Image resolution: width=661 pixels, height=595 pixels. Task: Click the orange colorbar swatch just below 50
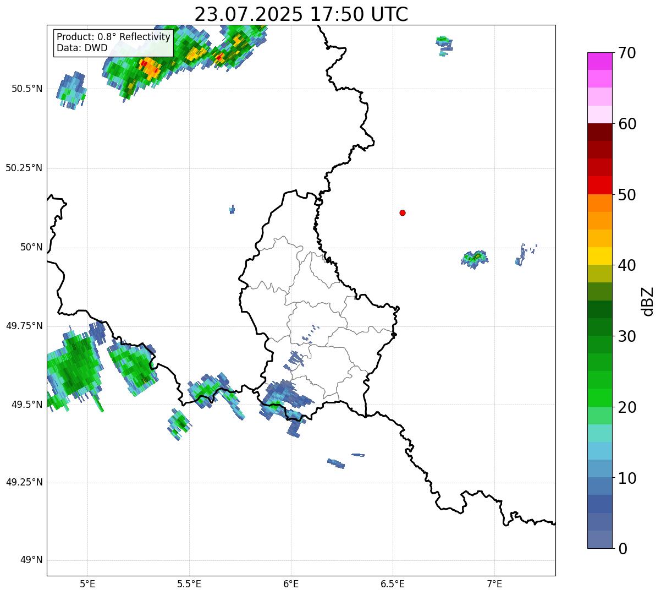click(x=599, y=203)
